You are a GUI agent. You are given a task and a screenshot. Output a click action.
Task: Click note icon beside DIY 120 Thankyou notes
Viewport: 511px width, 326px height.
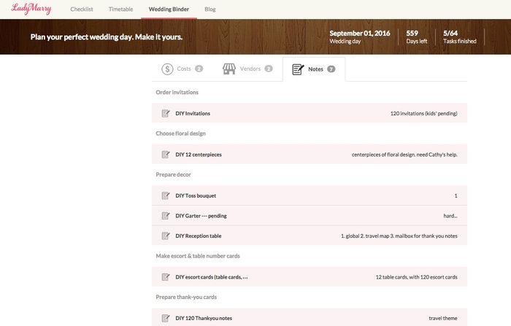[165, 318]
